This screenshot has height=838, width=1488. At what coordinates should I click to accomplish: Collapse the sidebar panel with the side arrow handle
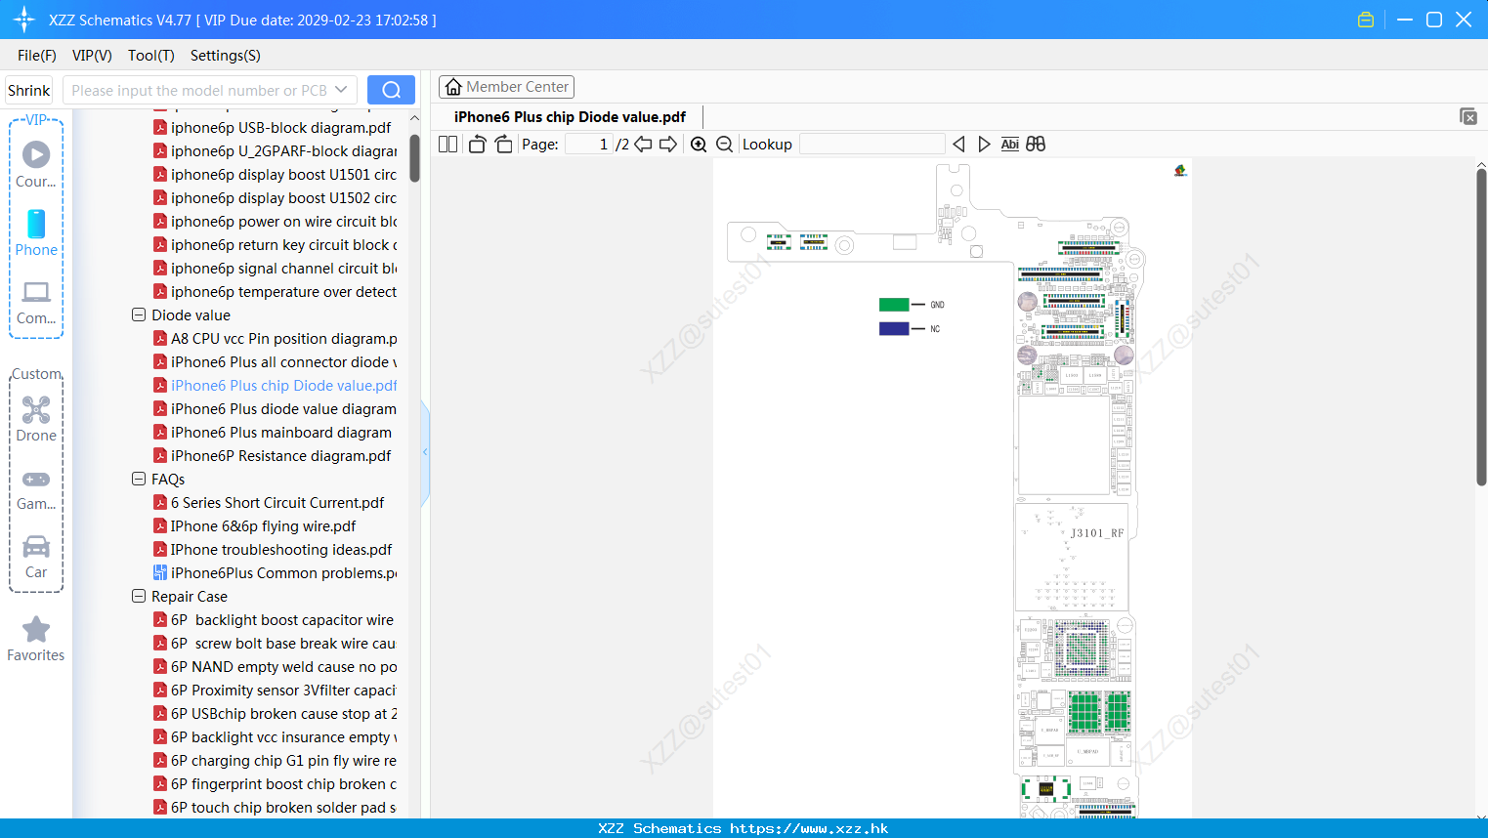(x=425, y=452)
